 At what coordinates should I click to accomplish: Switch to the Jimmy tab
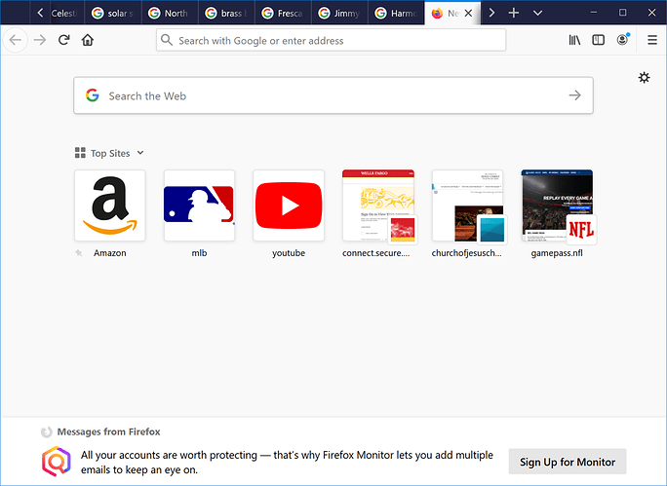pos(339,14)
